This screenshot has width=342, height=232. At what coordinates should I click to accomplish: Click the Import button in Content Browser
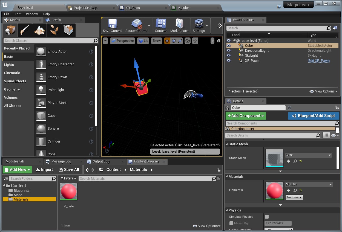point(44,170)
